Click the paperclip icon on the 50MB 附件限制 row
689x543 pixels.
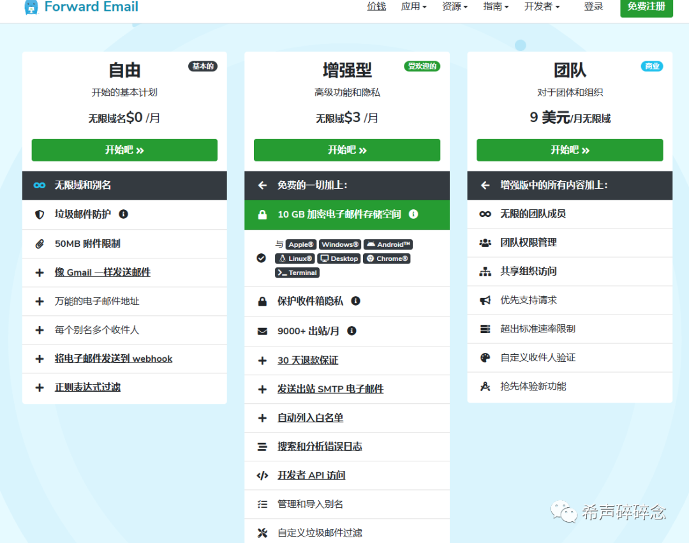(x=40, y=243)
